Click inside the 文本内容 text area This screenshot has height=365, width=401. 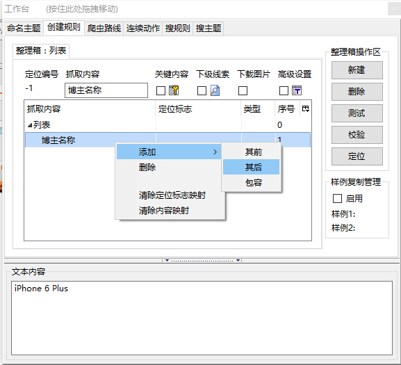click(x=202, y=318)
